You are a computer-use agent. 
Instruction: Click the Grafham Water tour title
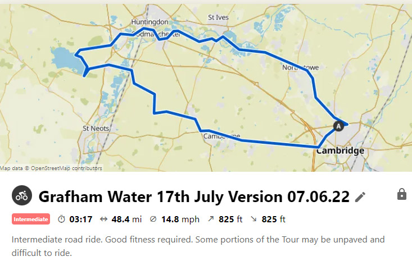coord(194,196)
